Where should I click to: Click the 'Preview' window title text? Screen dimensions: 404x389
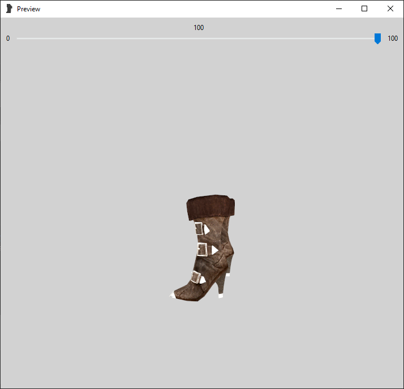point(29,9)
